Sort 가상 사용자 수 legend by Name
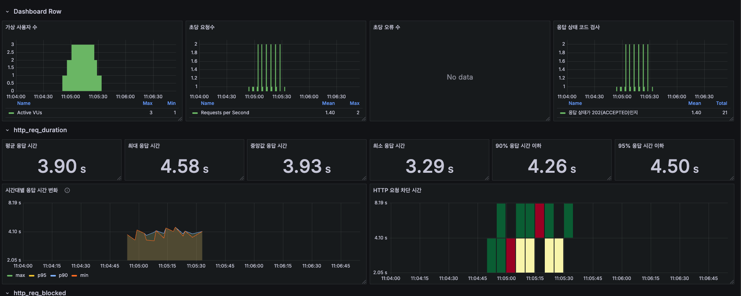Viewport: 741px width, 296px height. (x=24, y=103)
